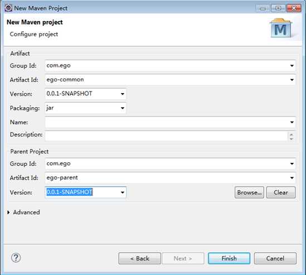The width and height of the screenshot is (306, 275).
Task: Open Parent Project Group Id dropdown arrow
Action: point(292,163)
